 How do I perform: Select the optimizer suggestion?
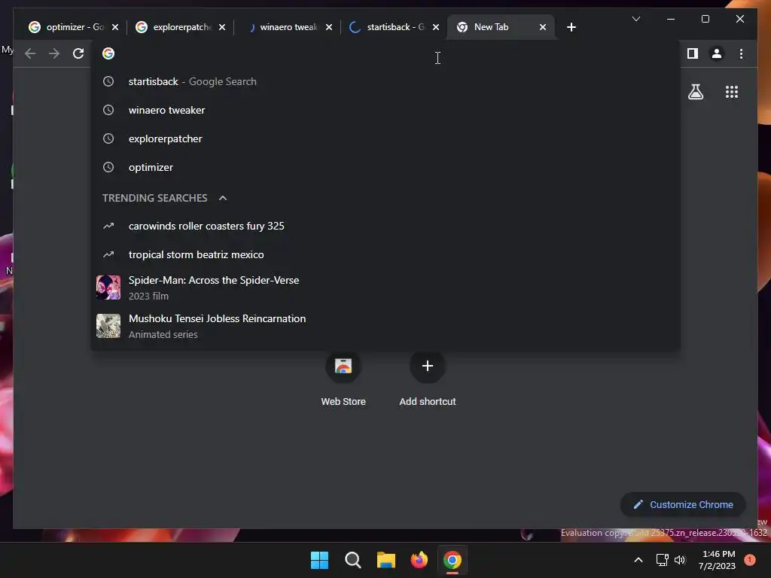385,167
